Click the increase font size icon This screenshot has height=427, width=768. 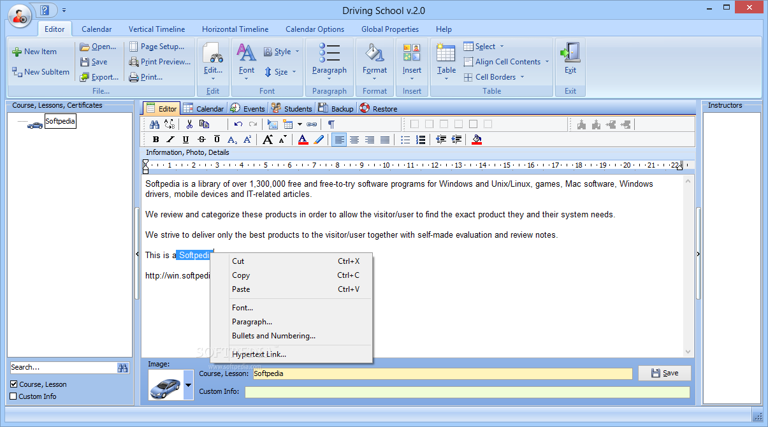[268, 140]
